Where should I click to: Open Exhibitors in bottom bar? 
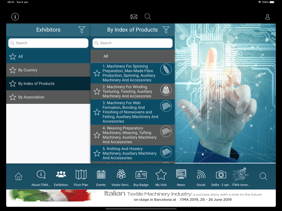(61, 178)
